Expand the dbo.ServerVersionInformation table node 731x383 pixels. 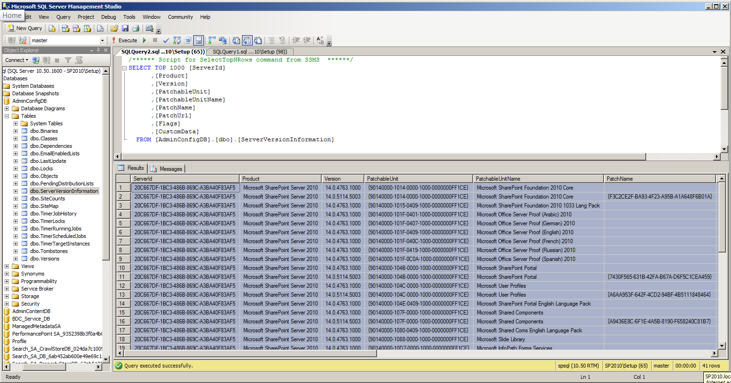point(15,191)
